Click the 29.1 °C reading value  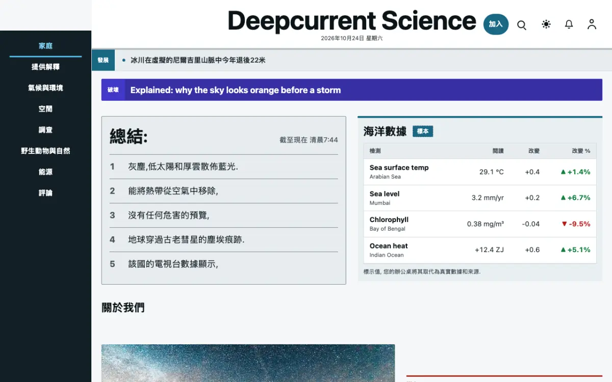click(491, 172)
